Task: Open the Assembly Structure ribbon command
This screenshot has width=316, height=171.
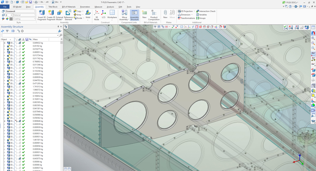Action: pyautogui.click(x=134, y=15)
